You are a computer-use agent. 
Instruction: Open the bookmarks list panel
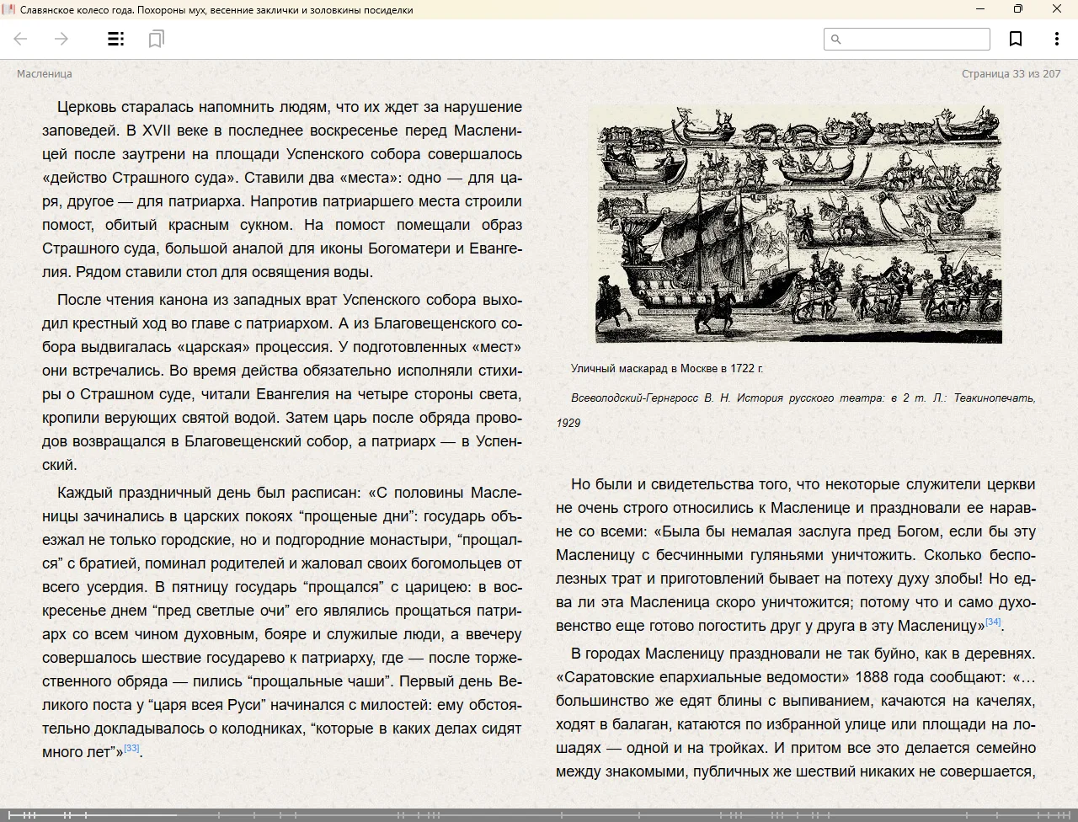pyautogui.click(x=156, y=39)
